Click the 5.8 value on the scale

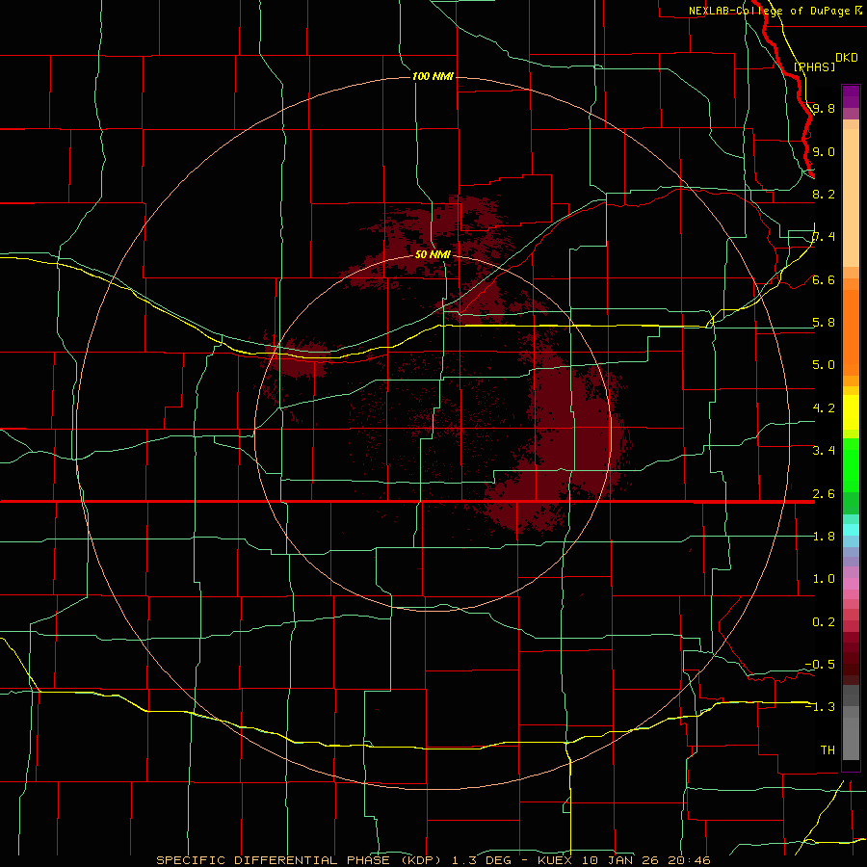(x=824, y=323)
